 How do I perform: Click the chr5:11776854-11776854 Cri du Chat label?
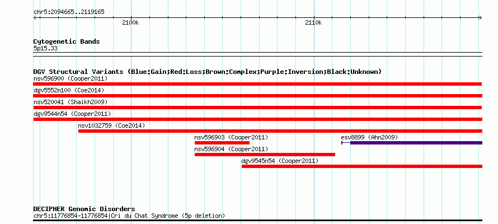click(x=129, y=216)
